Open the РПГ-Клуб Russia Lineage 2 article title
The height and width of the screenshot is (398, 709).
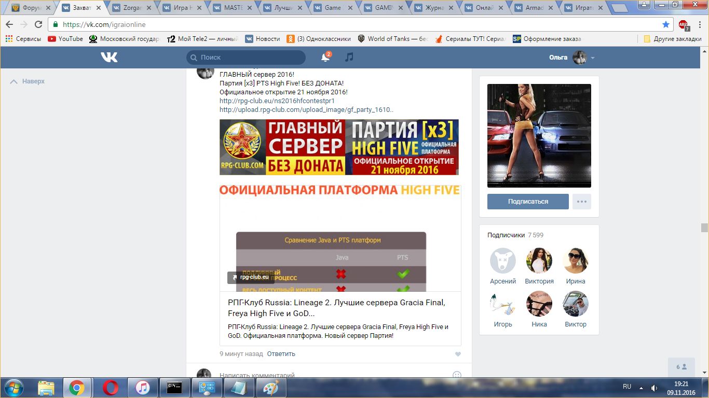point(336,308)
